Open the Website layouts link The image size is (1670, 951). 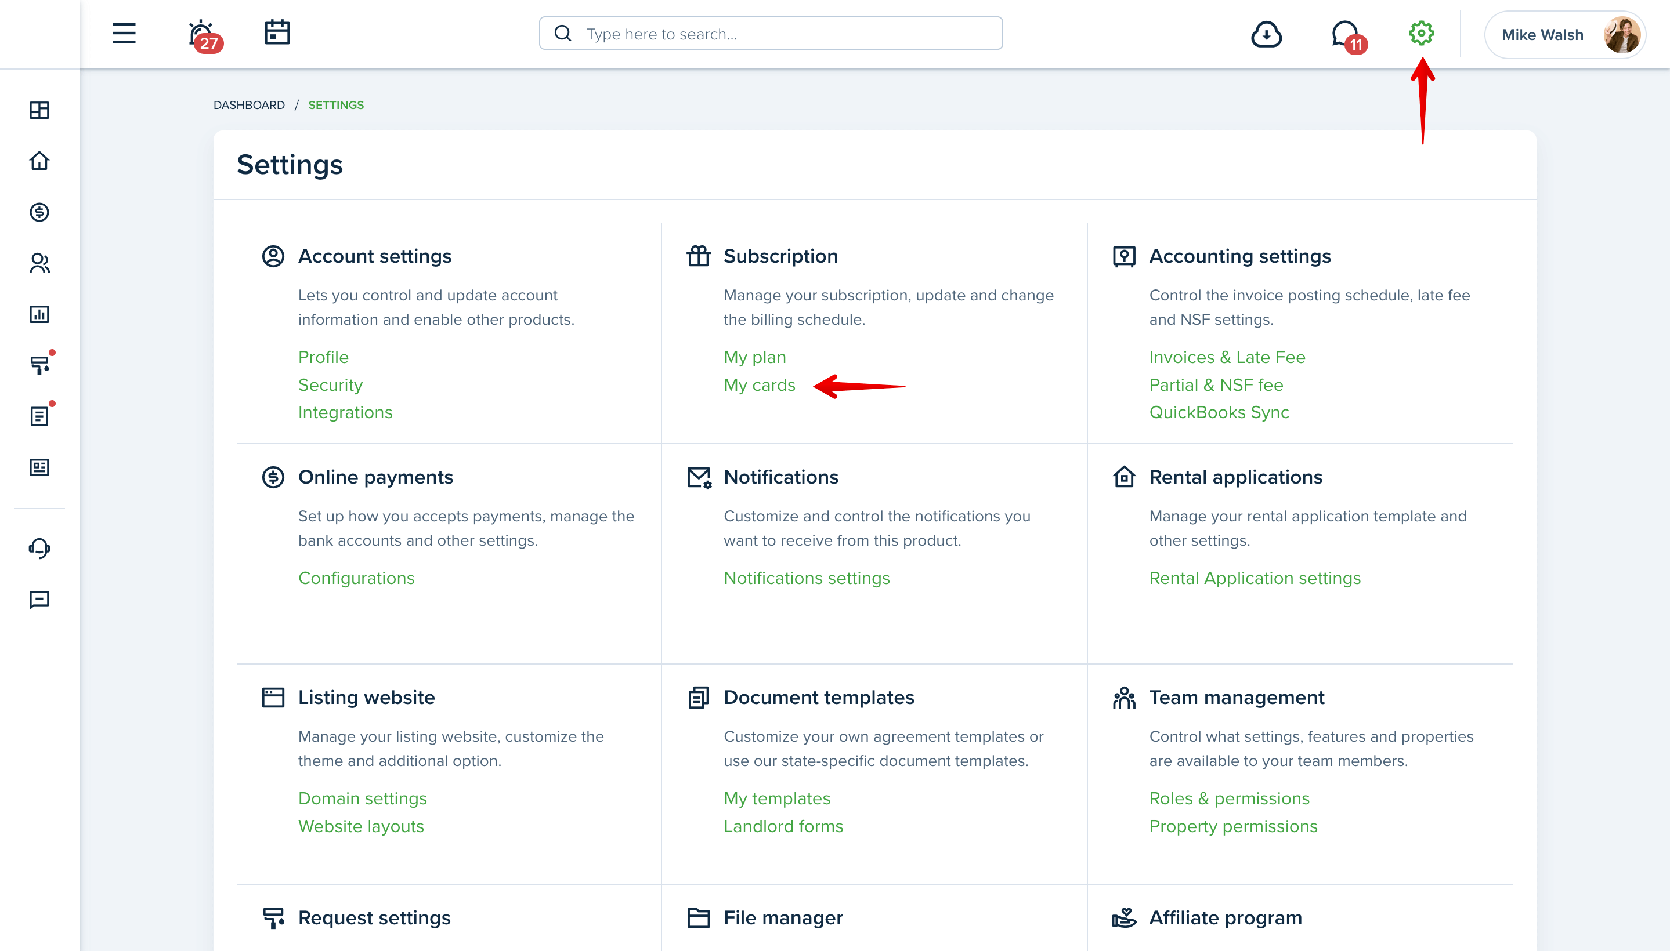[x=361, y=827]
